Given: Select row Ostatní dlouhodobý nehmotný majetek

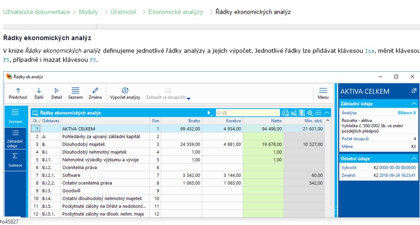Looking at the screenshot, I should 178,199.
